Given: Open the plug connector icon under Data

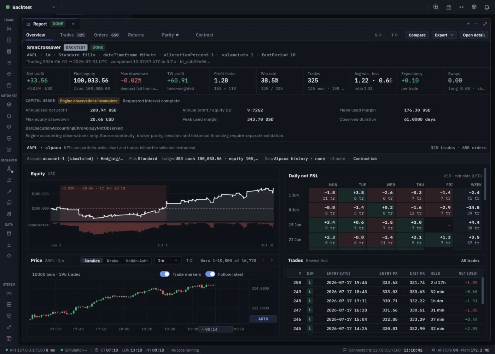Looking at the screenshot, I should click(9, 256).
